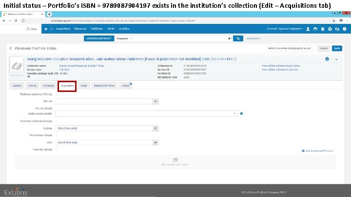Image resolution: width=351 pixels, height=197 pixels.
Task: Open the Analytics menu
Action: 124,29
